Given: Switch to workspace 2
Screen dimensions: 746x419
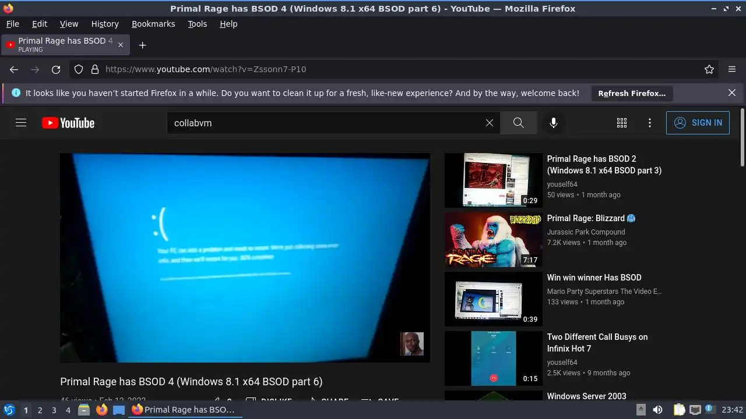Looking at the screenshot, I should (x=40, y=410).
